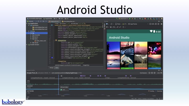Click the NETWORK timeline row

click(94, 93)
